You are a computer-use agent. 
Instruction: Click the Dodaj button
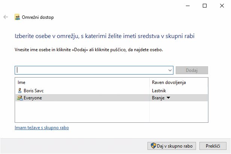pyautogui.click(x=192, y=70)
